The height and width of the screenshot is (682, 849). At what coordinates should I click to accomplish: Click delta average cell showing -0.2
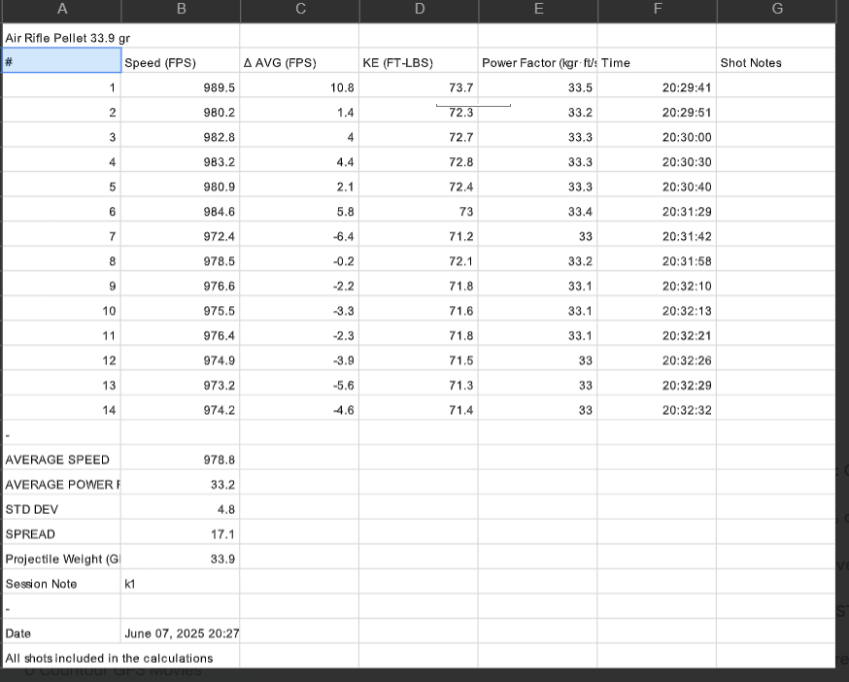tap(300, 261)
